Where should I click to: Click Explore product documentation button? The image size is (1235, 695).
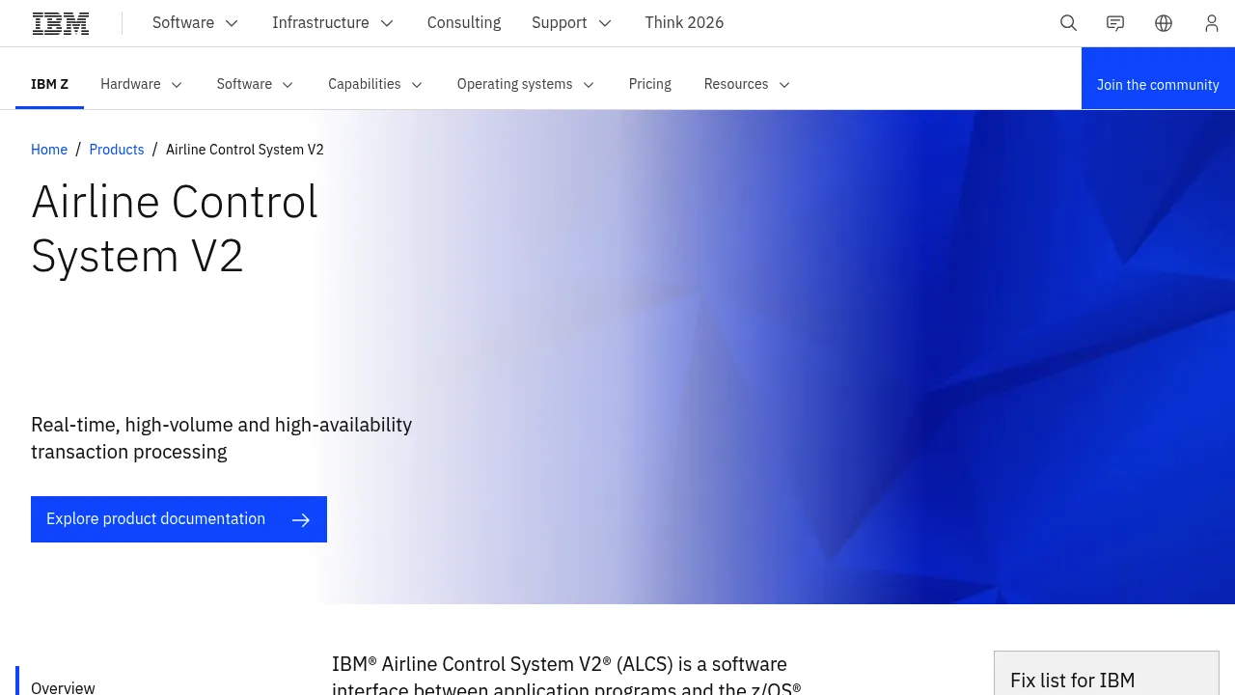178,519
